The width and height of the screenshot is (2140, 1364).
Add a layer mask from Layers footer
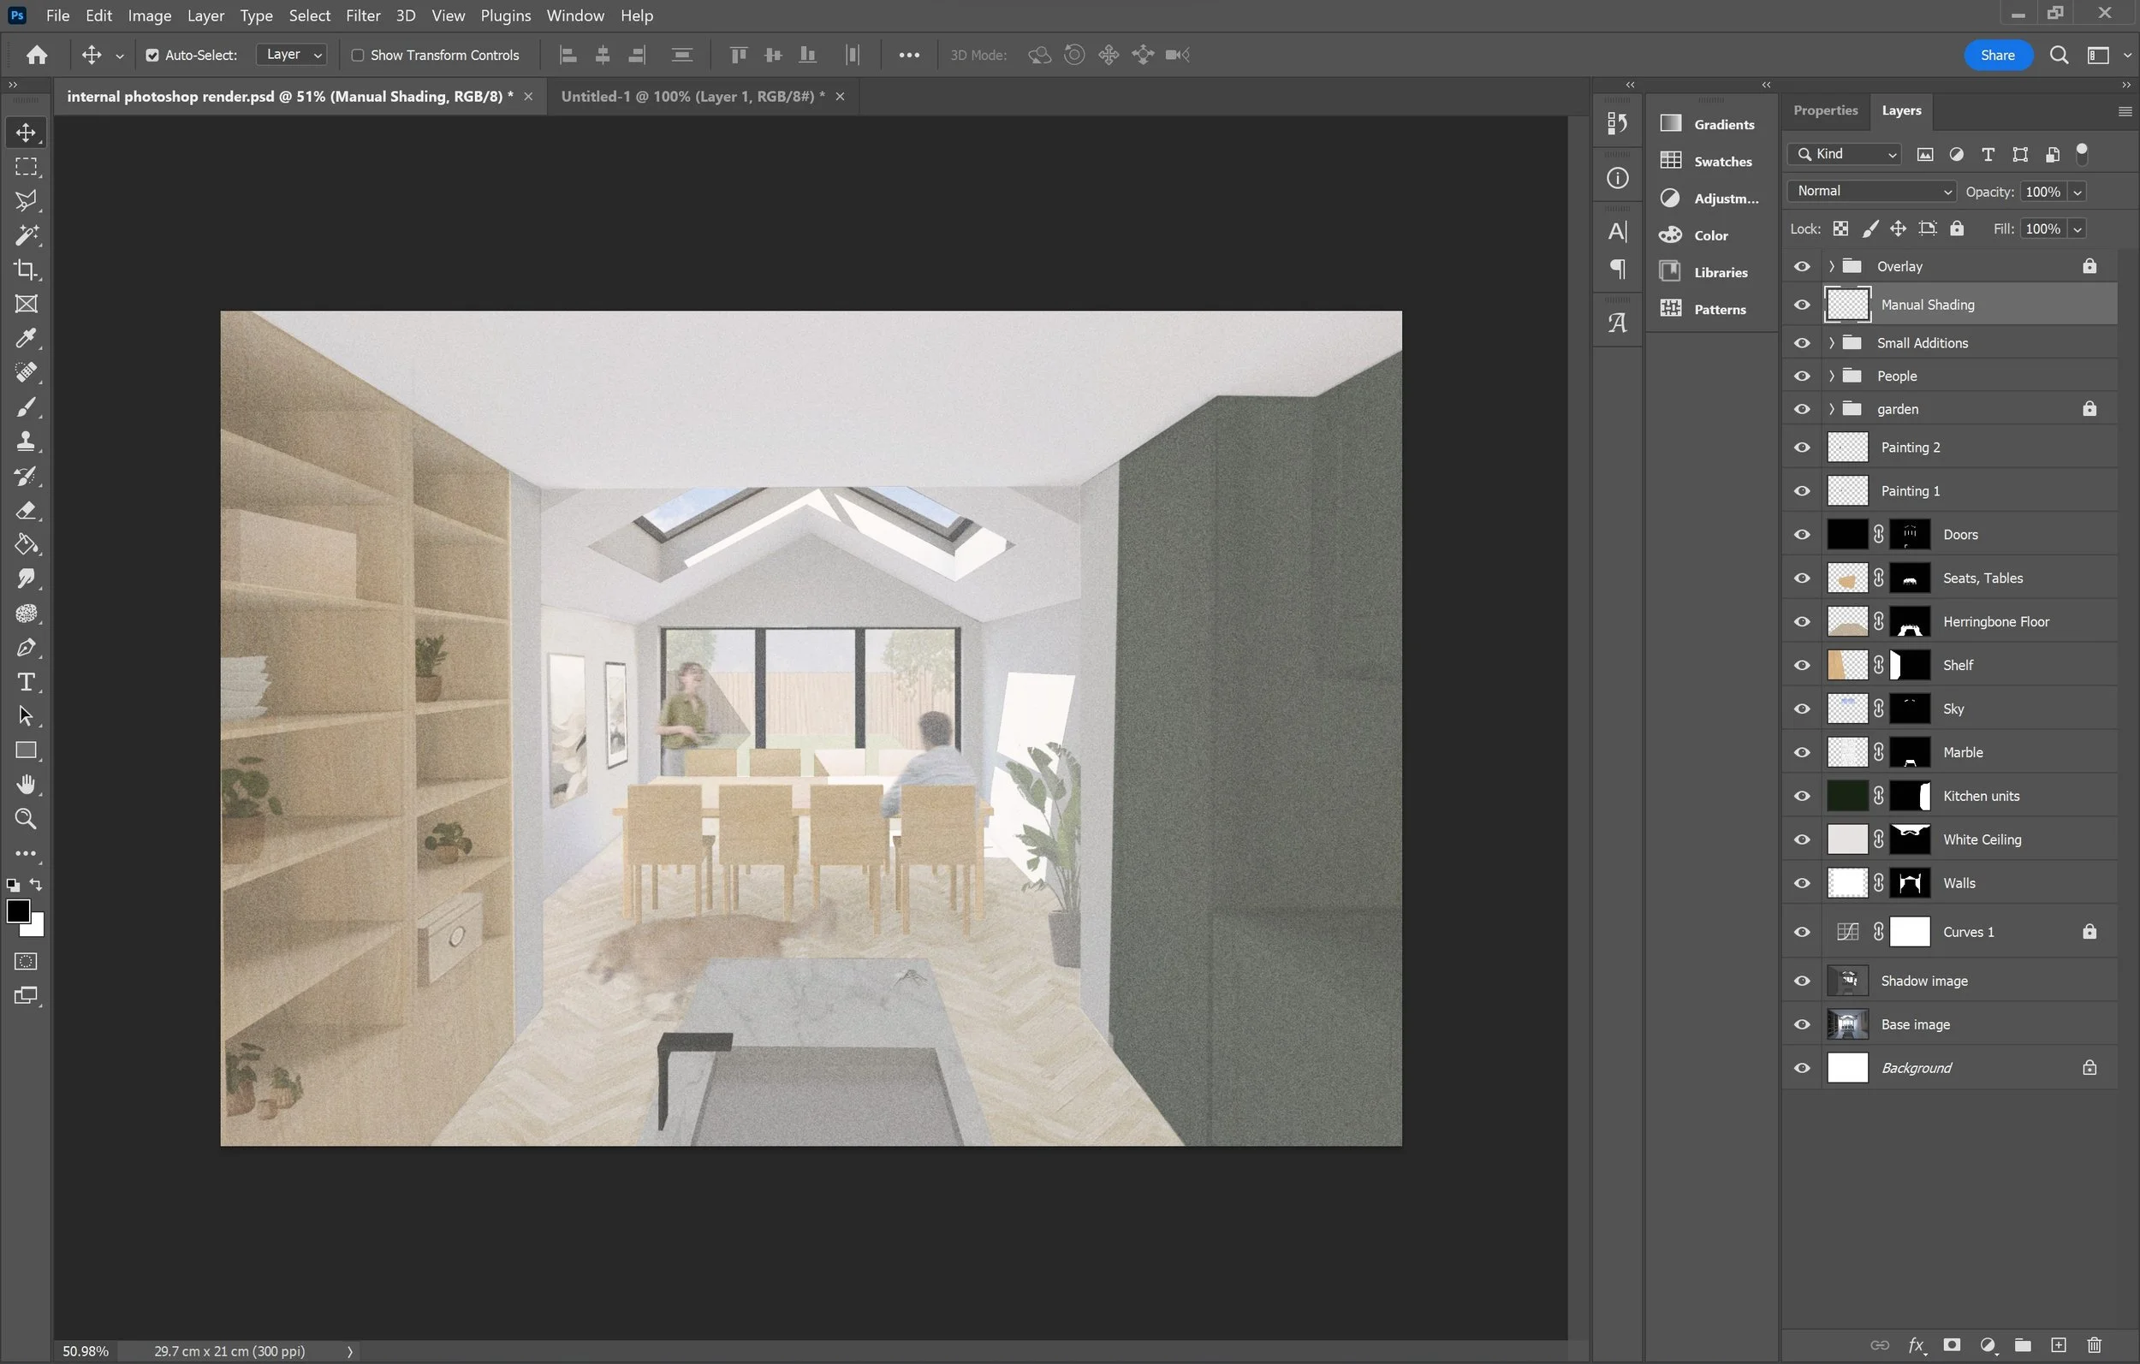click(x=1952, y=1344)
